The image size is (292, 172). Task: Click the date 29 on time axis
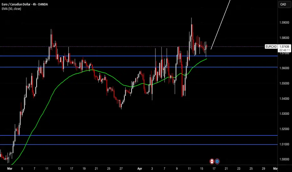263,169
